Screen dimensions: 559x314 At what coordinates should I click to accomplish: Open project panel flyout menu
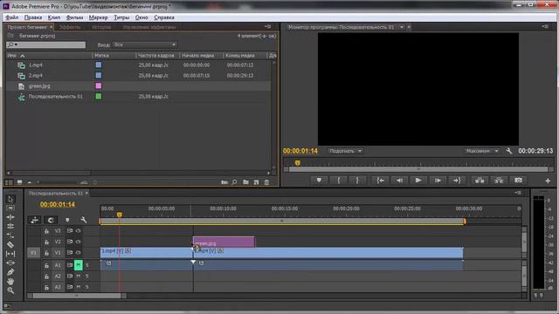pyautogui.click(x=267, y=27)
